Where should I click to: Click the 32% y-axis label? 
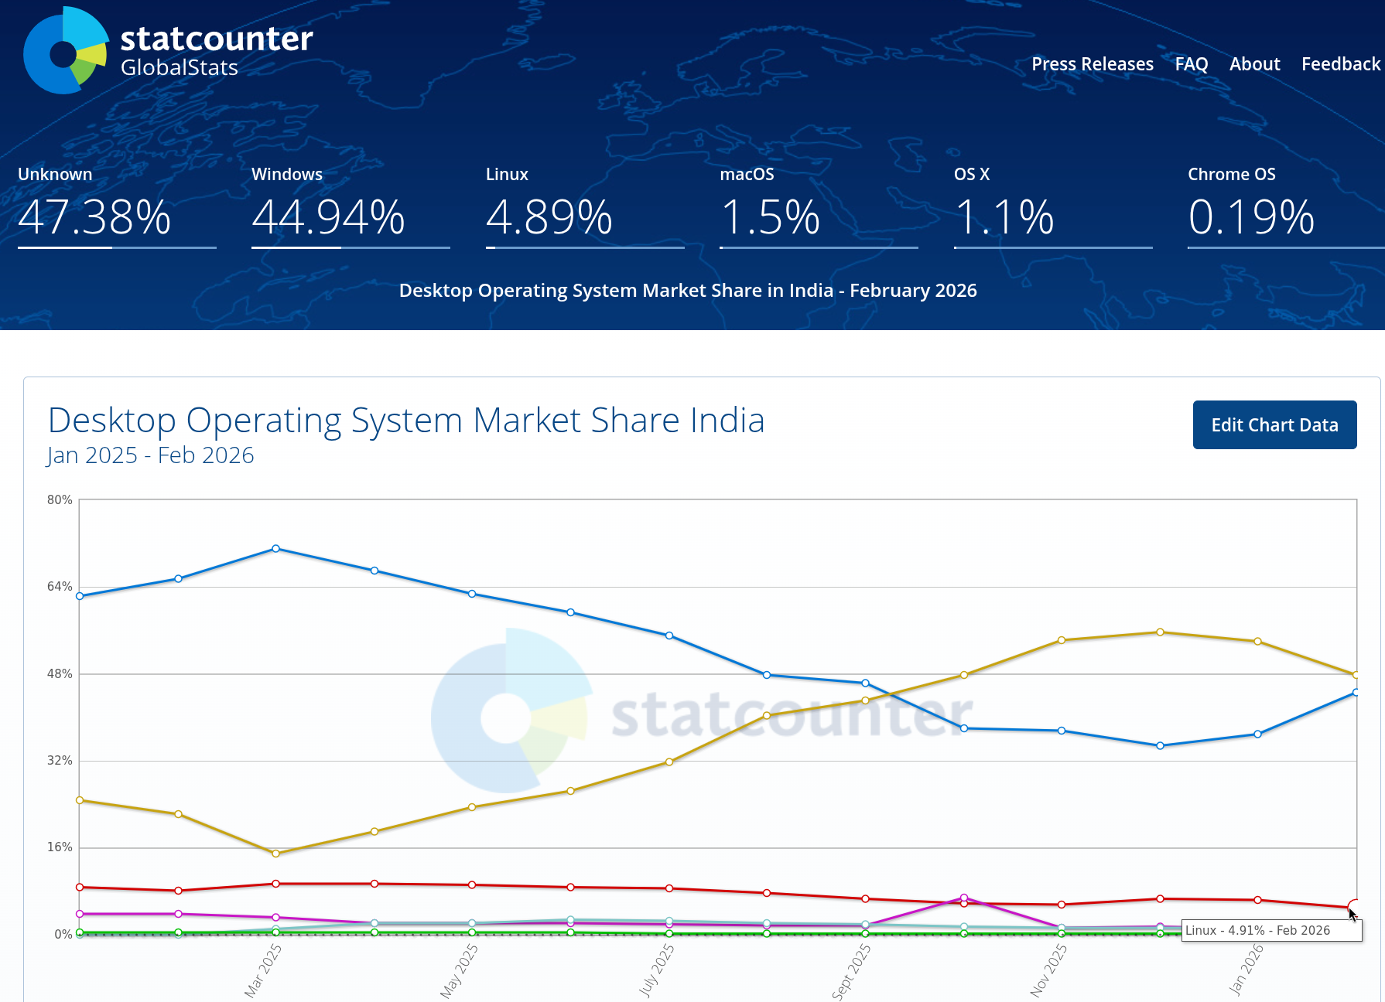click(x=60, y=761)
